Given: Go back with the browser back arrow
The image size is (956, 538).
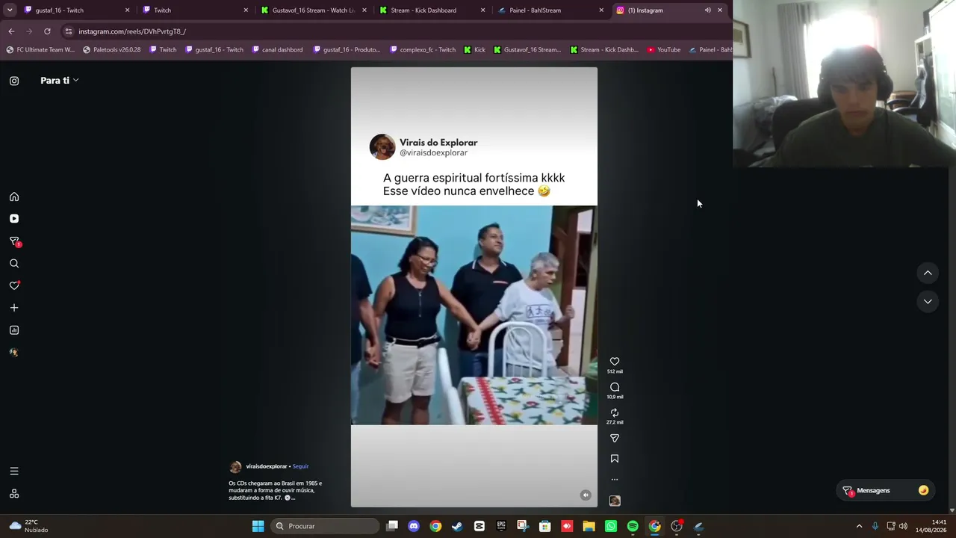Looking at the screenshot, I should 11,31.
